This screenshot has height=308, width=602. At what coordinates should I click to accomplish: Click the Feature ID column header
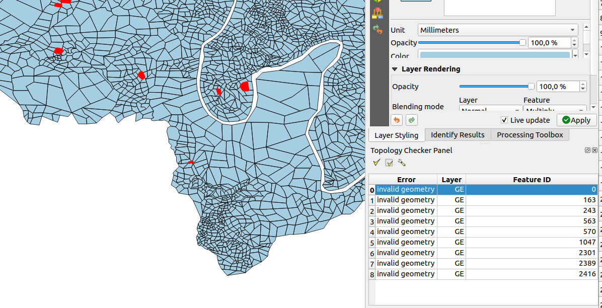[x=532, y=180]
